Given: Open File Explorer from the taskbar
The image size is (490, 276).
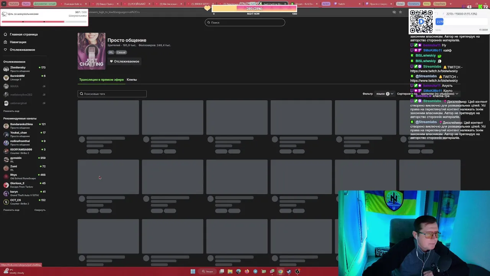Looking at the screenshot, I should (x=230, y=271).
